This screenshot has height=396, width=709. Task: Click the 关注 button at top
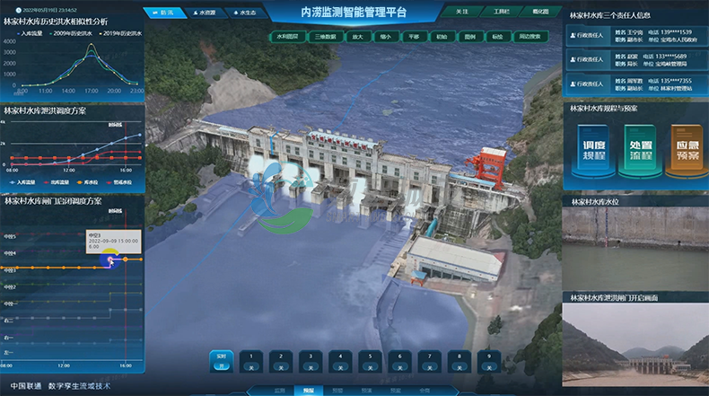point(461,12)
